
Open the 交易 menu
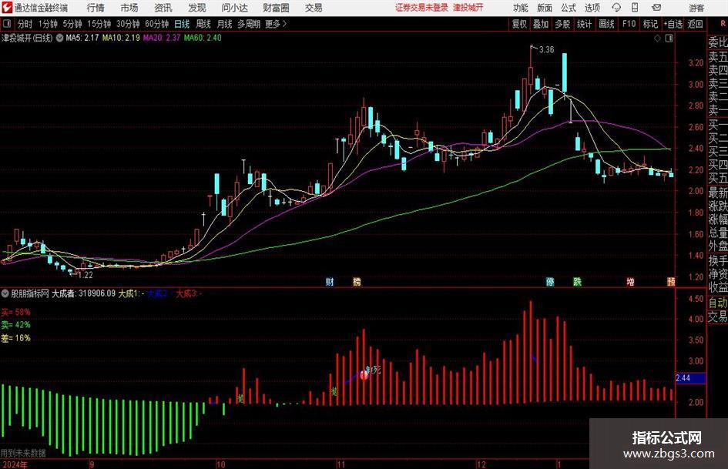314,8
